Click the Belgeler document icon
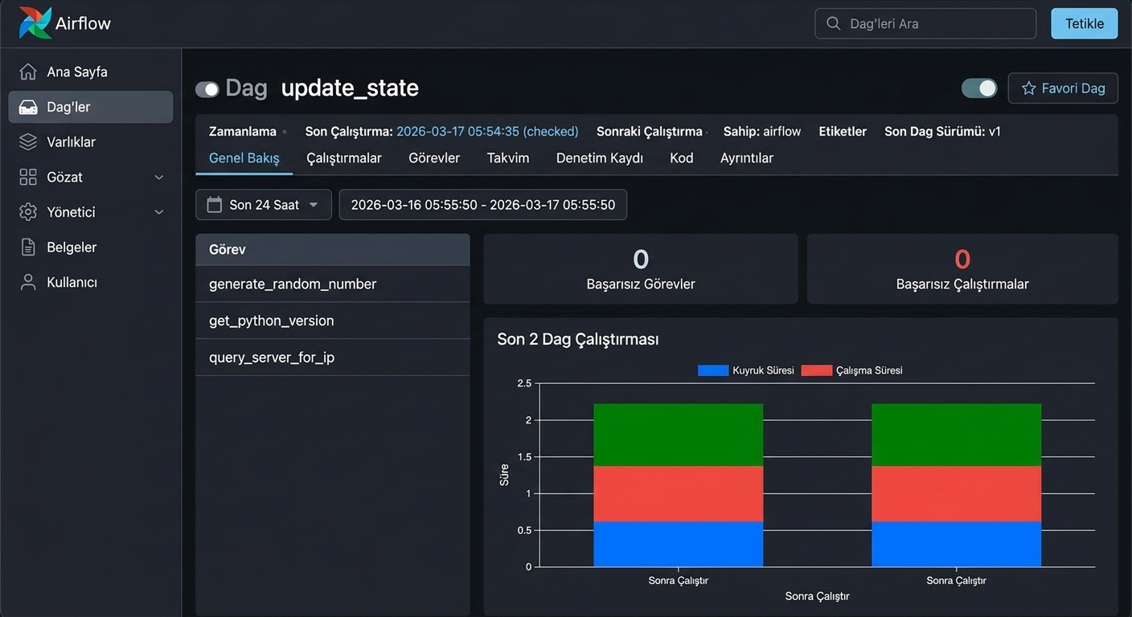Image resolution: width=1132 pixels, height=617 pixels. [x=28, y=247]
